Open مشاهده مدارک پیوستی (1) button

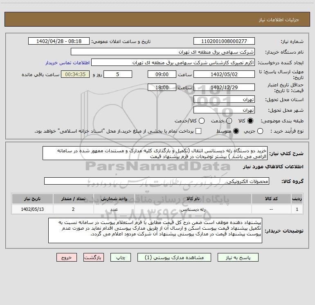174,258
